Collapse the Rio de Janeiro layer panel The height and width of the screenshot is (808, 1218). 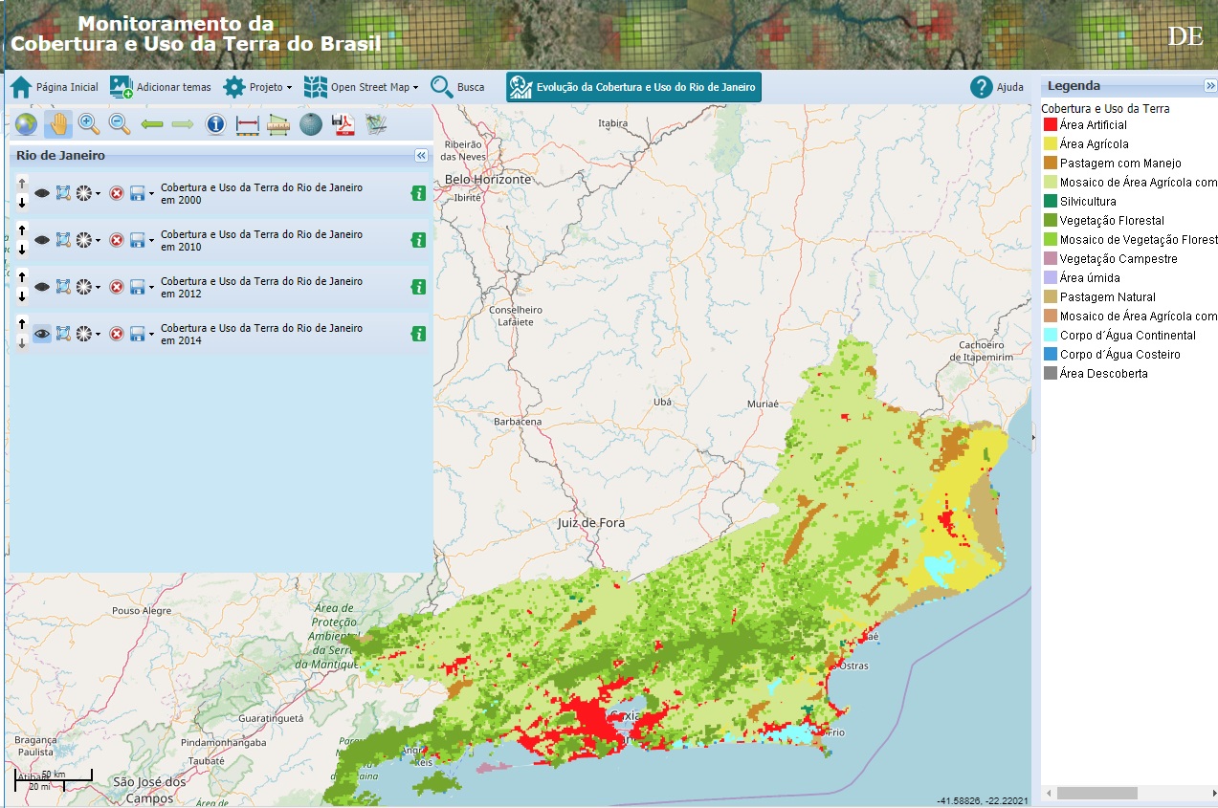421,153
